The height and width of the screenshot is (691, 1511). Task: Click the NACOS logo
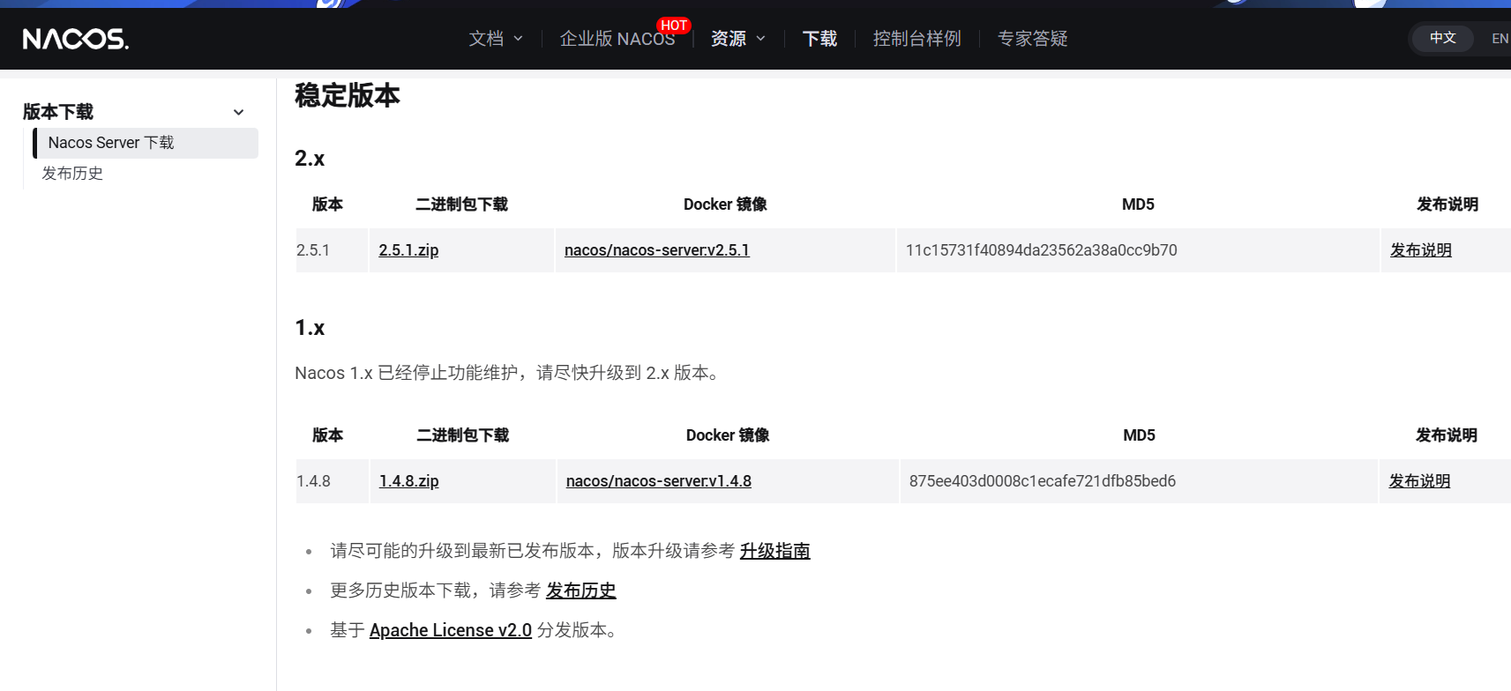coord(76,39)
